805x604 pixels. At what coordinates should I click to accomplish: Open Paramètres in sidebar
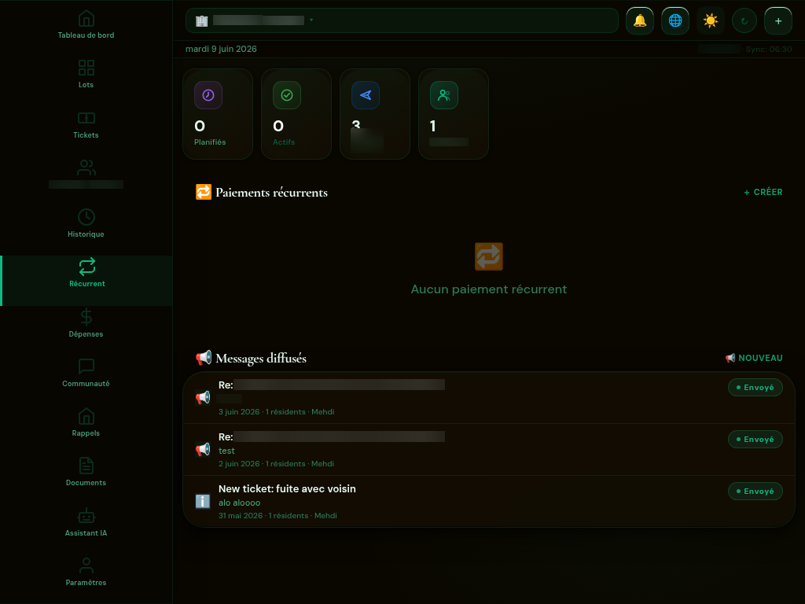86,573
